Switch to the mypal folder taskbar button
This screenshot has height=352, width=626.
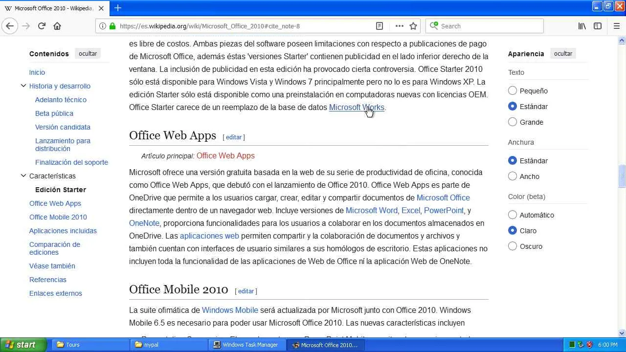[169, 345]
